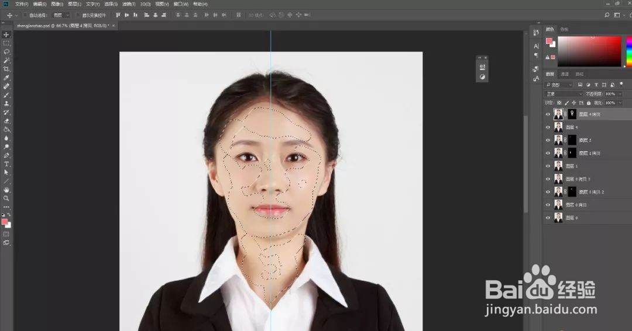Select the Healing Brush tool
The height and width of the screenshot is (331, 632).
click(x=6, y=86)
